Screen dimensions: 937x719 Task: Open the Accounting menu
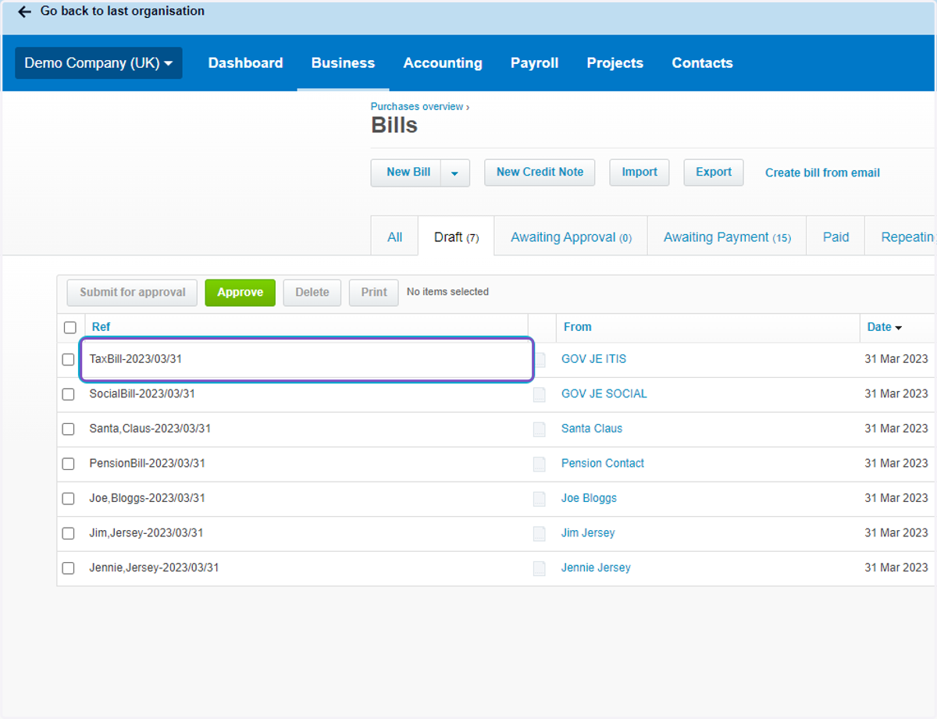(443, 63)
